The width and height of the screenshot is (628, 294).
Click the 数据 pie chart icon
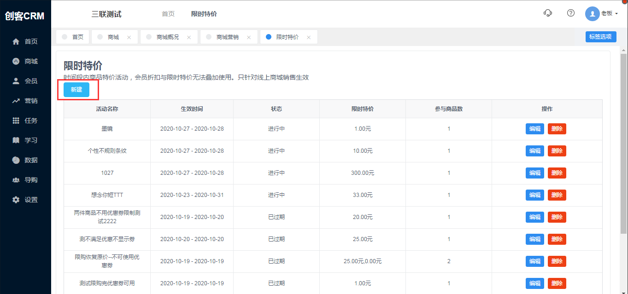[16, 160]
